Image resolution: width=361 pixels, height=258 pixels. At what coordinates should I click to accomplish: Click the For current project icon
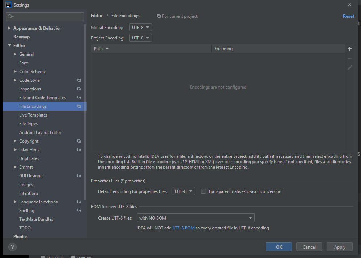coord(159,16)
